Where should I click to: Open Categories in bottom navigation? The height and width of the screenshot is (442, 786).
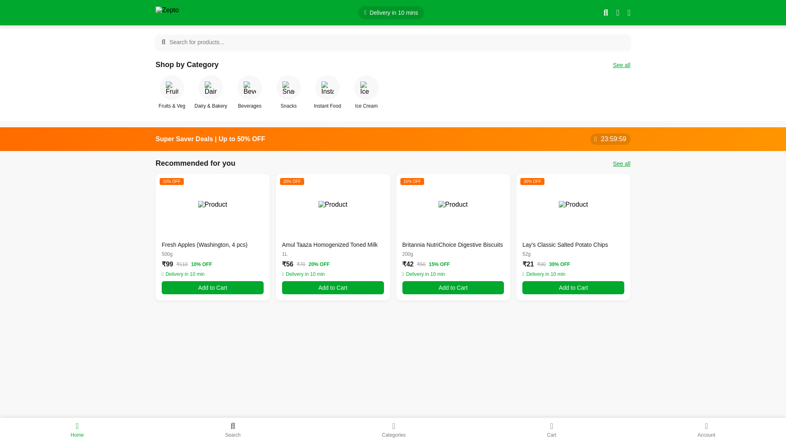point(394,430)
